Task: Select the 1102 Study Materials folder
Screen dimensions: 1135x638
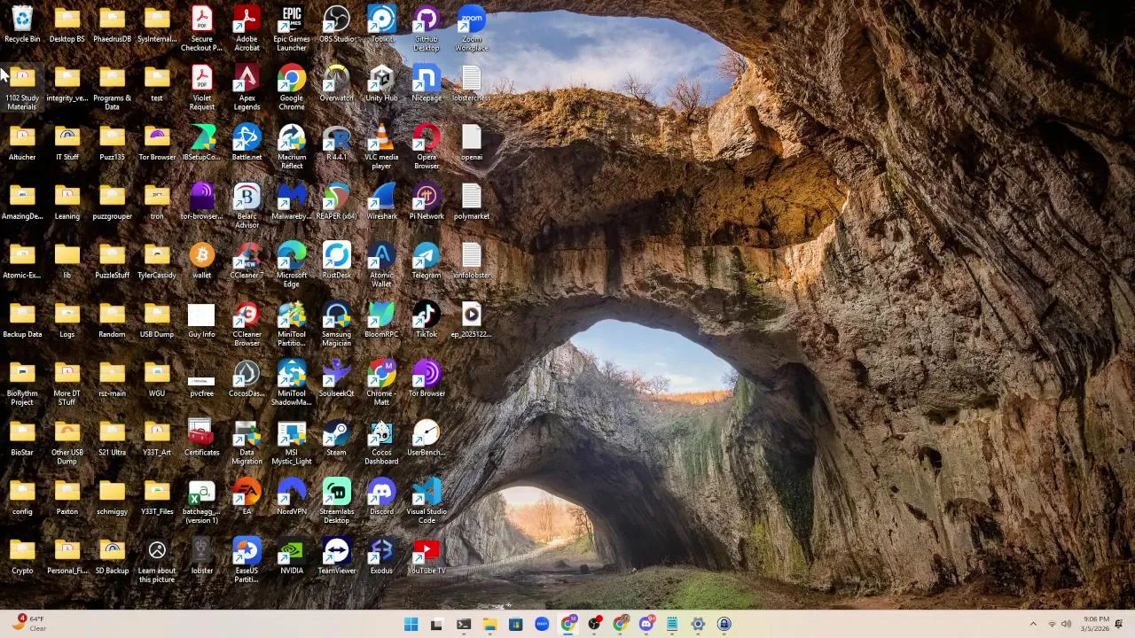Action: click(x=22, y=88)
